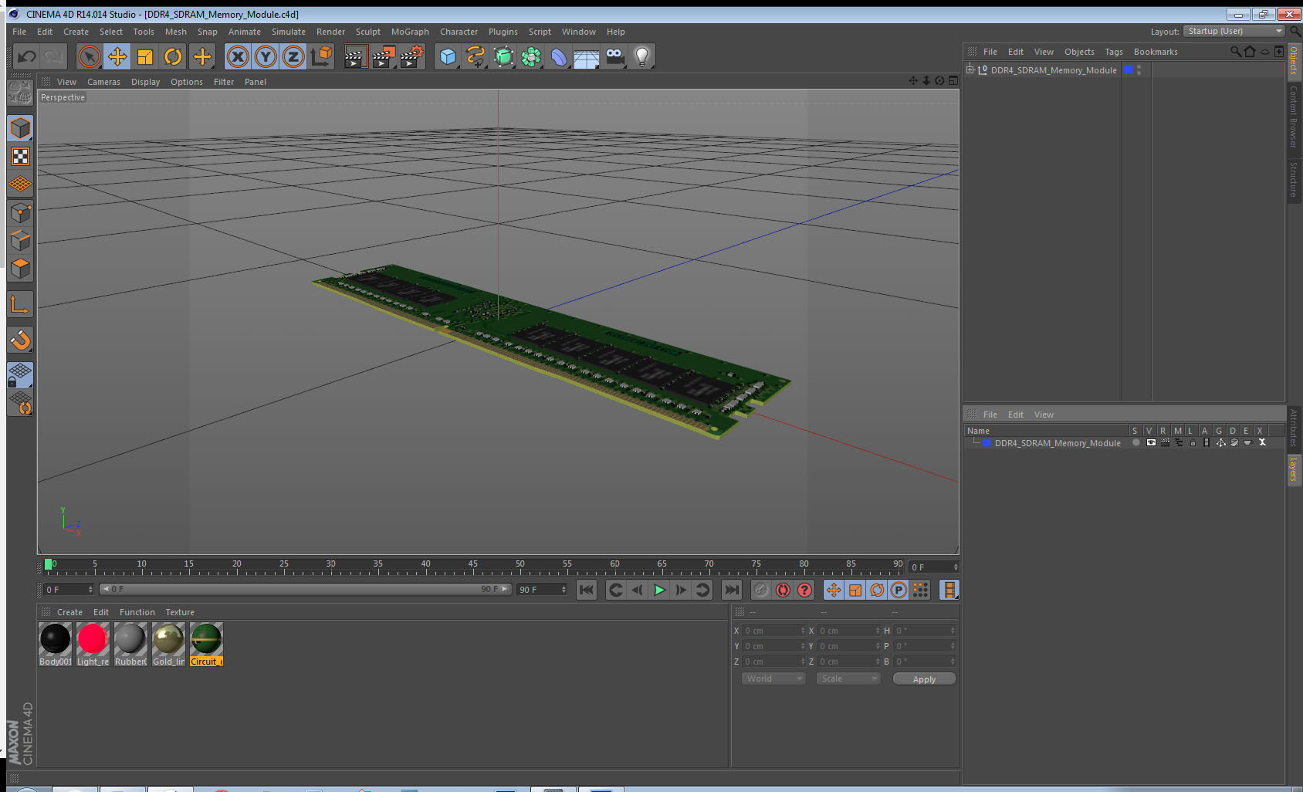The height and width of the screenshot is (792, 1303).
Task: Enable the axis tool L icon
Action: point(20,305)
